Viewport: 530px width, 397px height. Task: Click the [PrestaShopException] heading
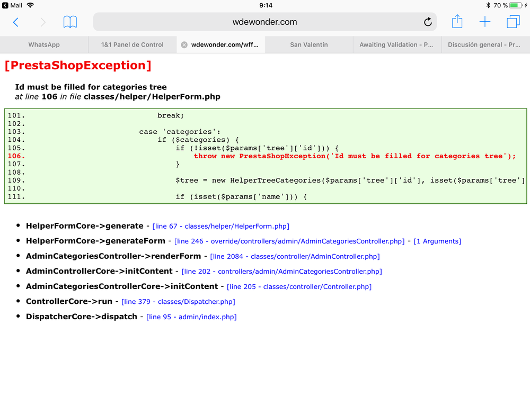pos(78,65)
